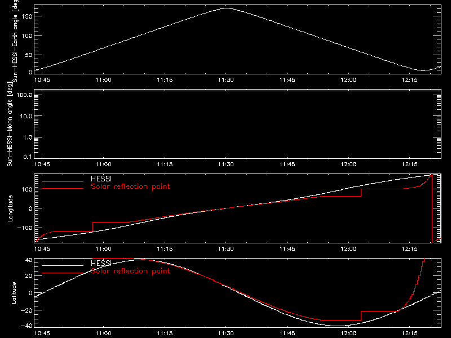451x338 pixels.
Task: Click Solar reflection point legend text in Longitude plot
Action: click(x=130, y=186)
